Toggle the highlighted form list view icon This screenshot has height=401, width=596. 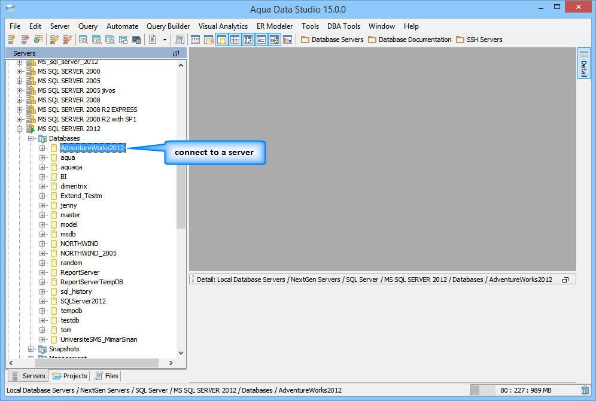point(261,40)
